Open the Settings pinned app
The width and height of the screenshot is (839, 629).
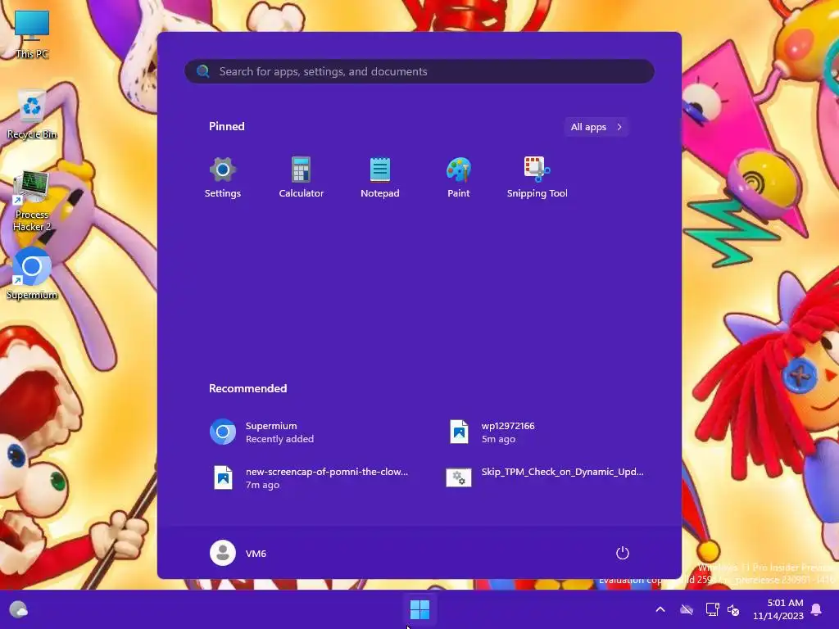[223, 178]
